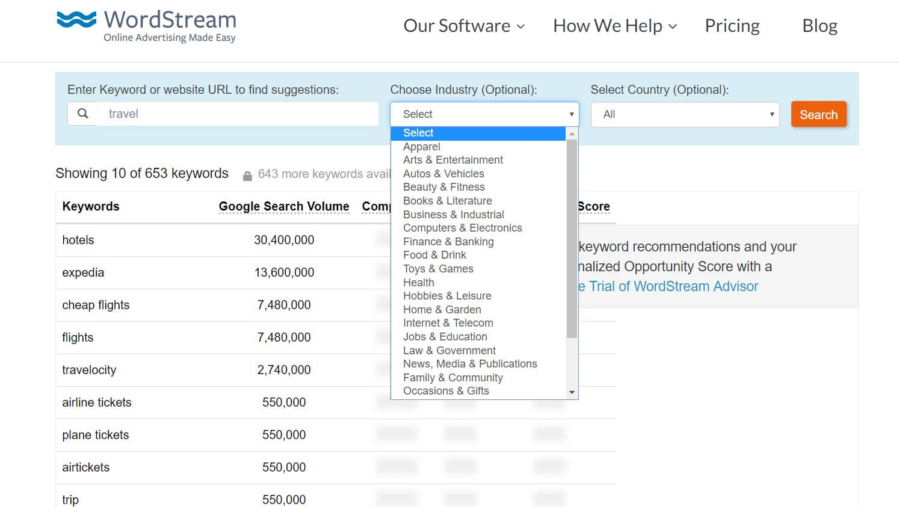Image resolution: width=899 pixels, height=507 pixels.
Task: Open the Choose Industry dropdown
Action: [484, 114]
